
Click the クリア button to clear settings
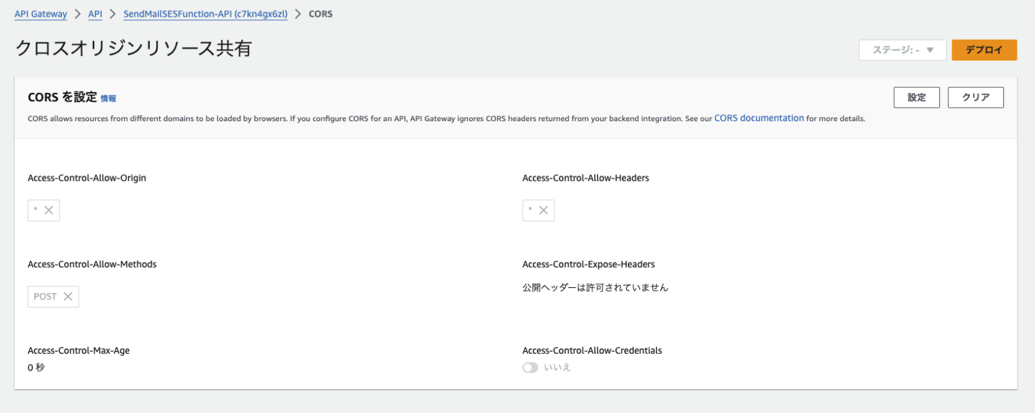pos(976,97)
